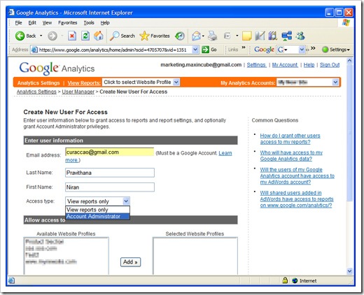Refresh the page with green arrows icon

[x=85, y=36]
